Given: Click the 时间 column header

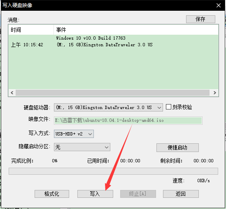Looking at the screenshot, I should pyautogui.click(x=31, y=30).
